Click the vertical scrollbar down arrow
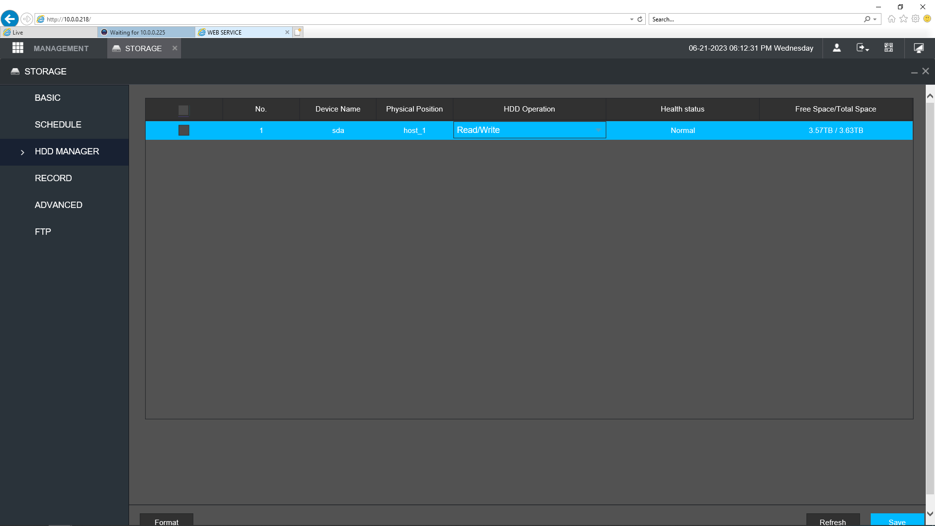935x526 pixels. (x=930, y=514)
